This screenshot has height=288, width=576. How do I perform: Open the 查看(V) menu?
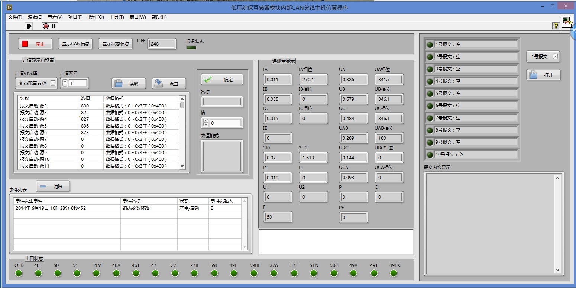[55, 17]
